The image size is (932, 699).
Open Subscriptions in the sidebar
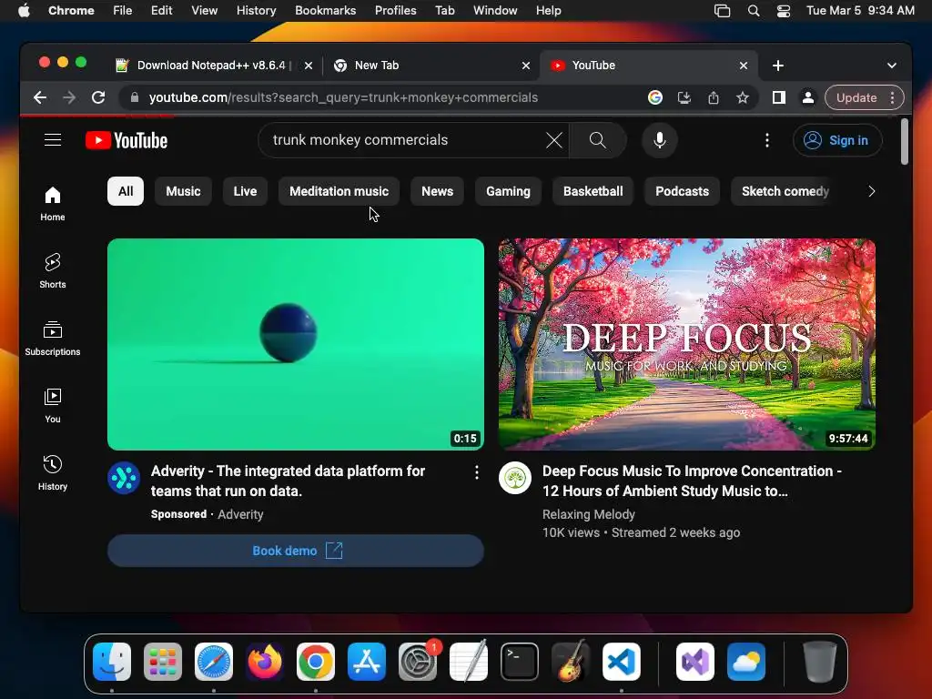[x=53, y=339]
